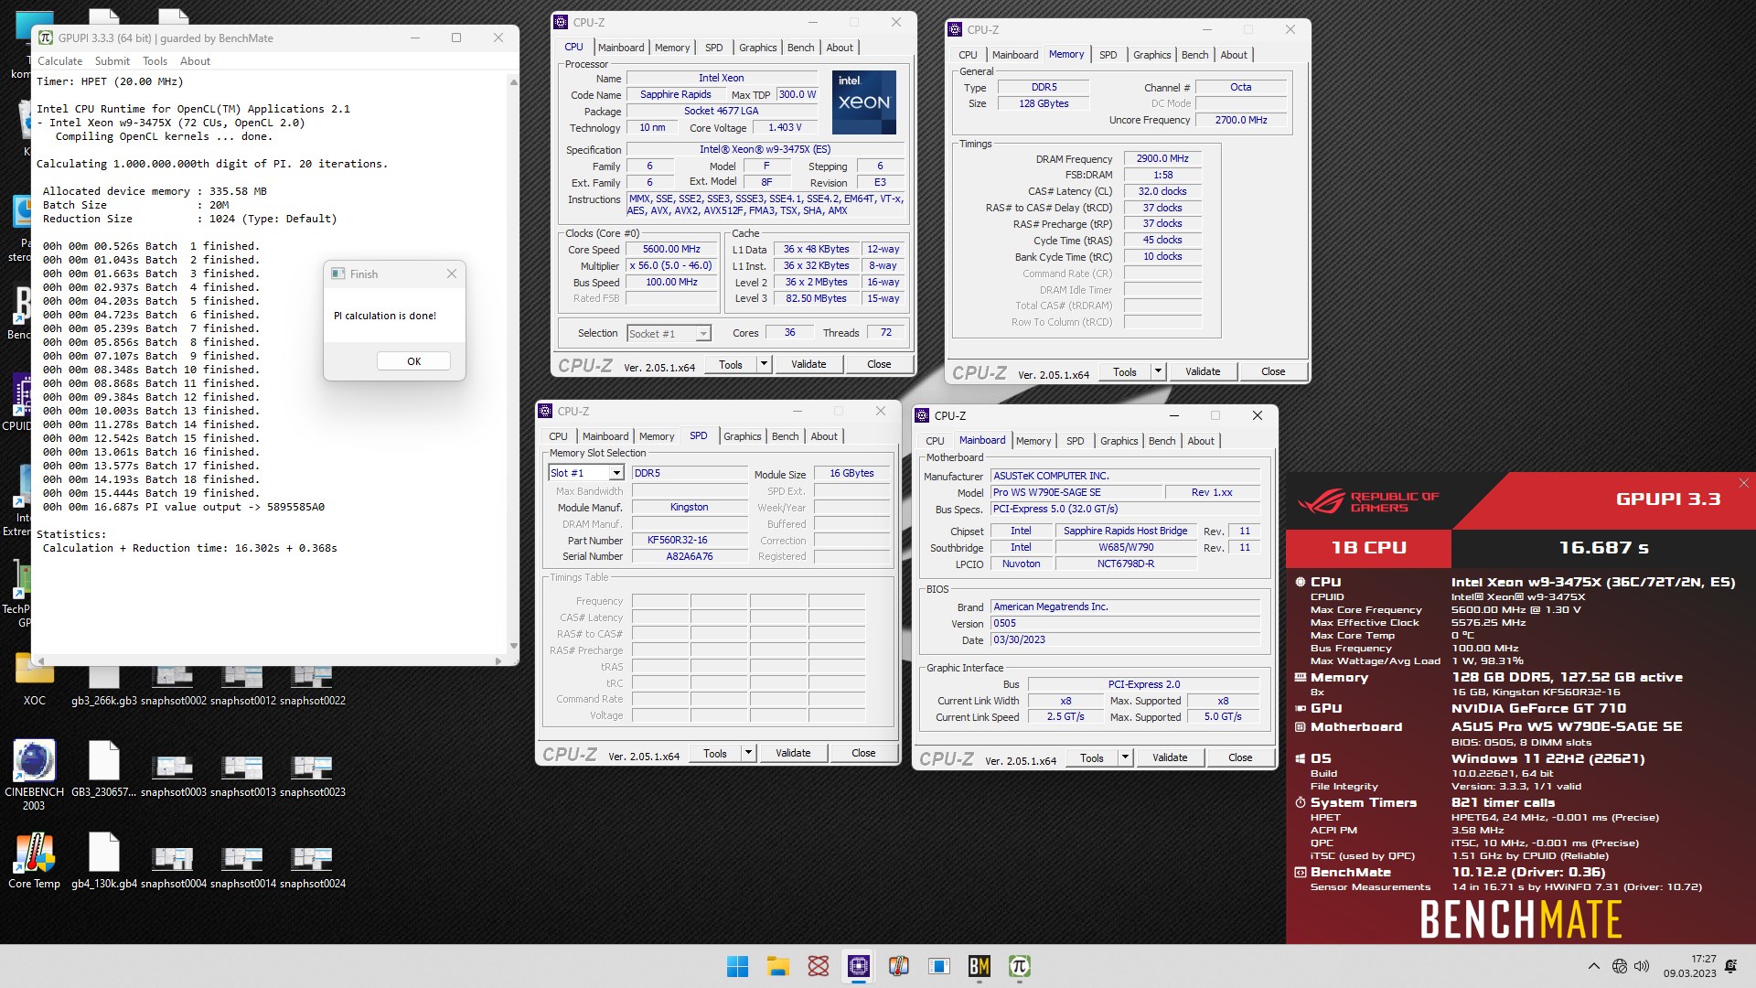Click the red knot icon in taskbar
This screenshot has height=988, width=1756.
coord(818,966)
